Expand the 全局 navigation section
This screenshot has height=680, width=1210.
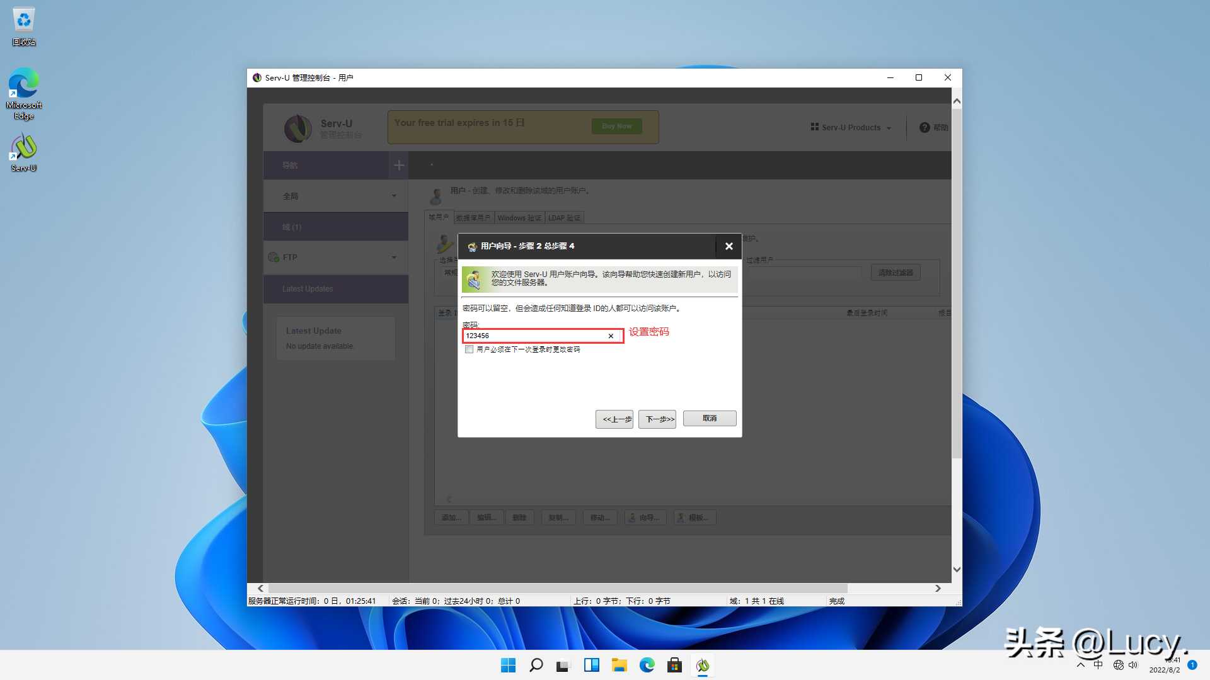pos(336,196)
